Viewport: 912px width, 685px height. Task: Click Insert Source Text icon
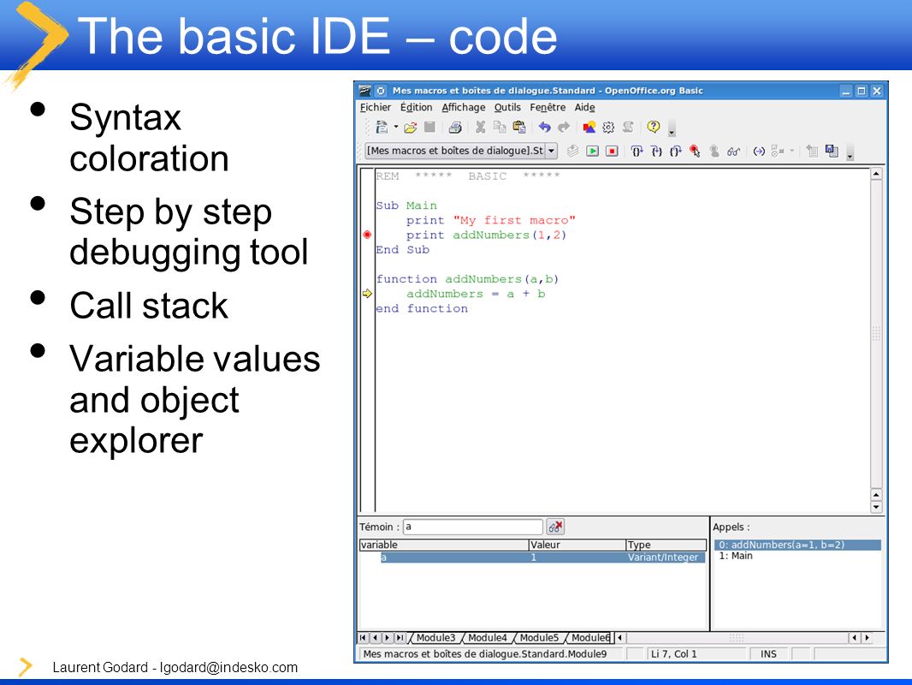coord(813,152)
